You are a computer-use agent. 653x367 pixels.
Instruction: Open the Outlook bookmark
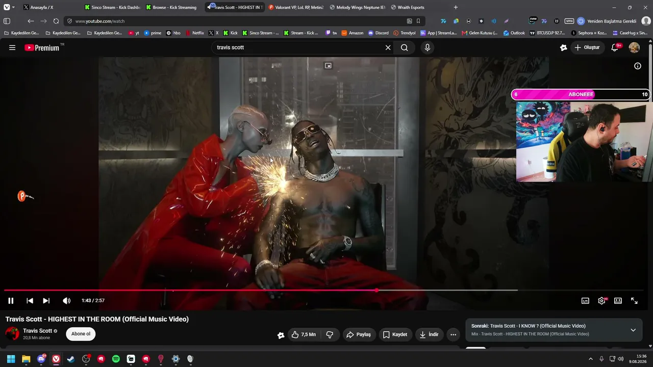(x=514, y=33)
